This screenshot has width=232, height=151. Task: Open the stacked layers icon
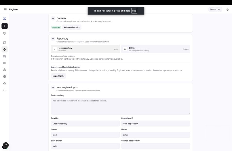[x=5, y=70]
